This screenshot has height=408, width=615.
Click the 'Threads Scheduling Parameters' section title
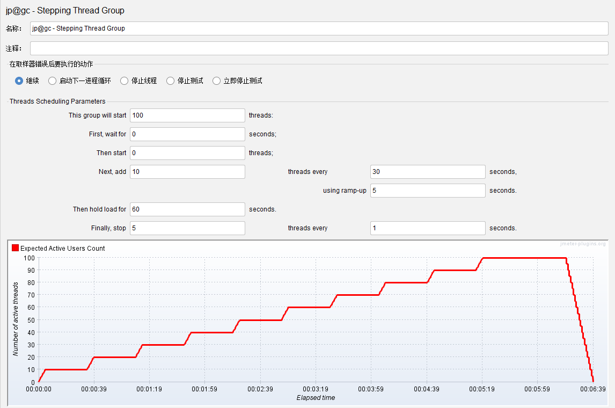coord(57,101)
